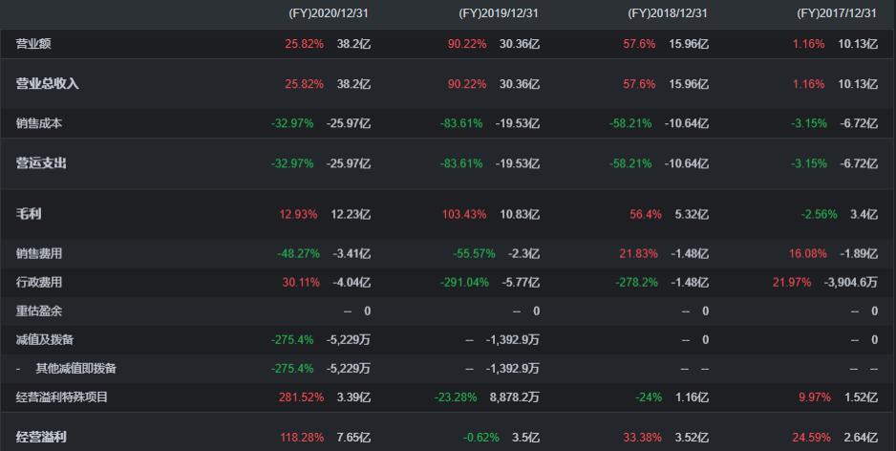
Task: Select the 营运支出 row label
Action: (x=41, y=163)
